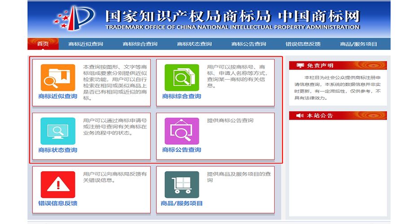Click the green 商标综合查询 document icon
This screenshot has width=404, height=224.
tap(181, 78)
